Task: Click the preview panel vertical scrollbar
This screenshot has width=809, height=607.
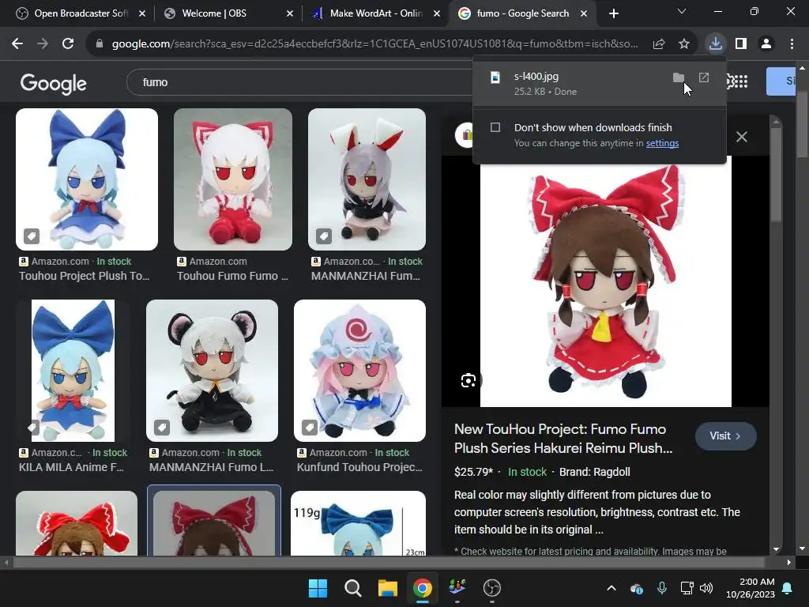Action: (x=776, y=175)
